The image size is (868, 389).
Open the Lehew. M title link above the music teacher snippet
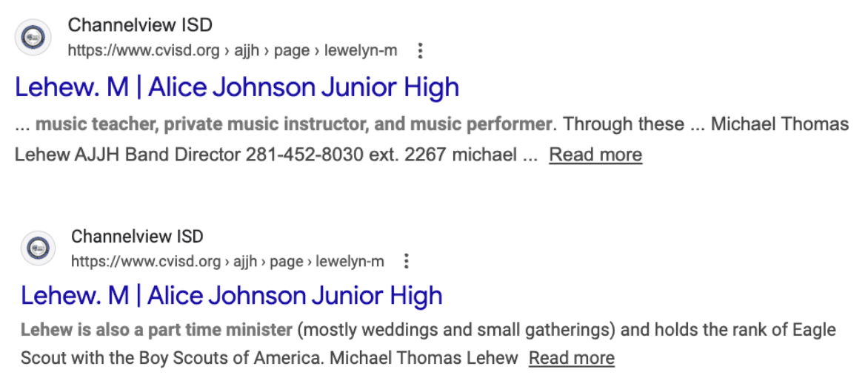237,87
